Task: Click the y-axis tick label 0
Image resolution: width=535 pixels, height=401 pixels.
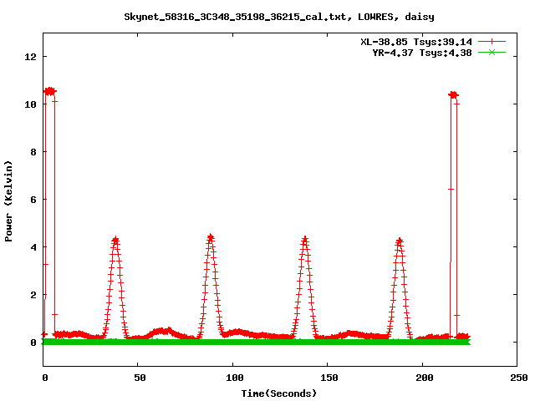Action: [x=33, y=343]
